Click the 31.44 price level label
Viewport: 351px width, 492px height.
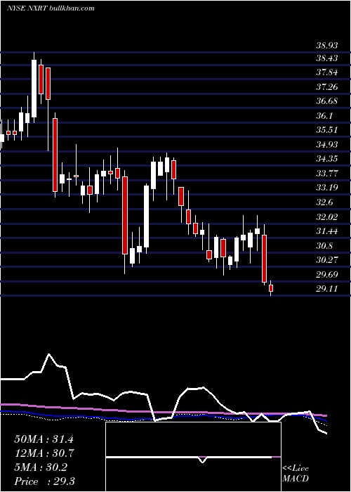pyautogui.click(x=327, y=231)
